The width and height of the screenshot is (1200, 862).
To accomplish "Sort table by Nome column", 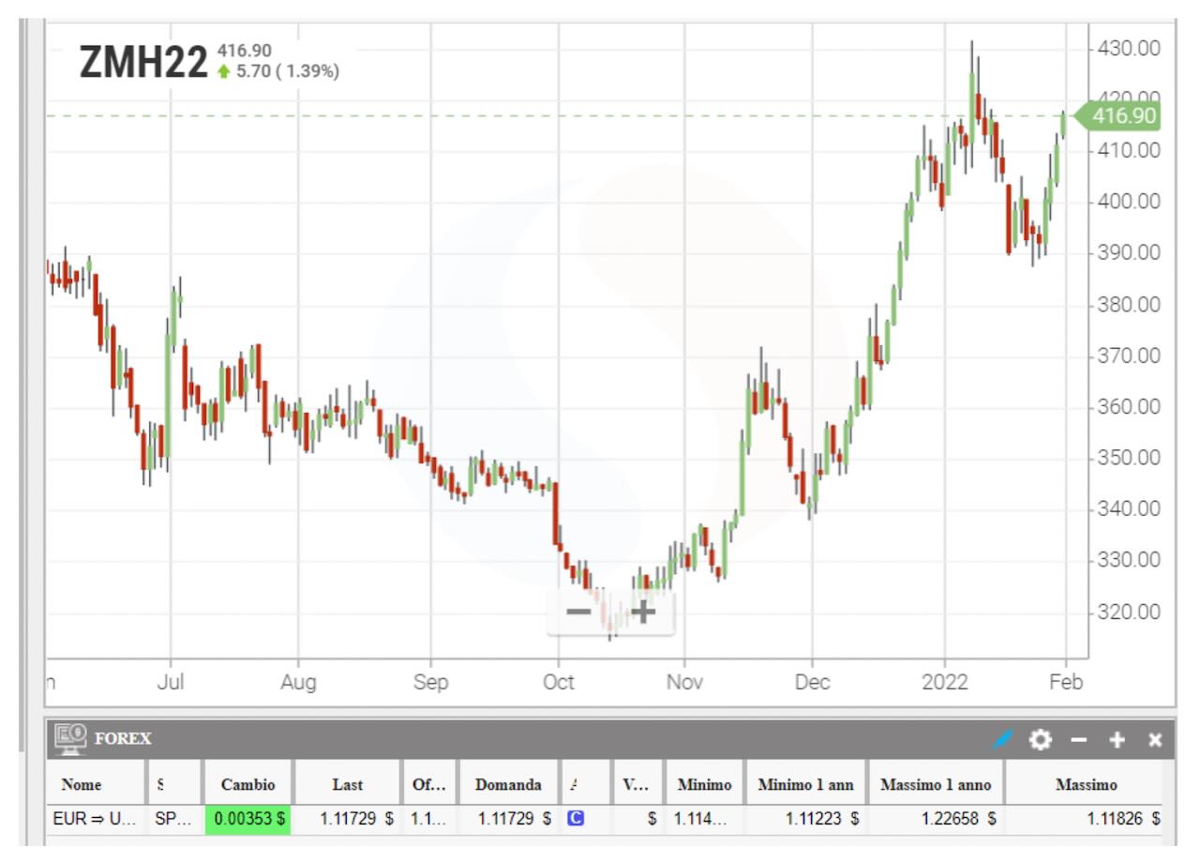I will point(82,784).
